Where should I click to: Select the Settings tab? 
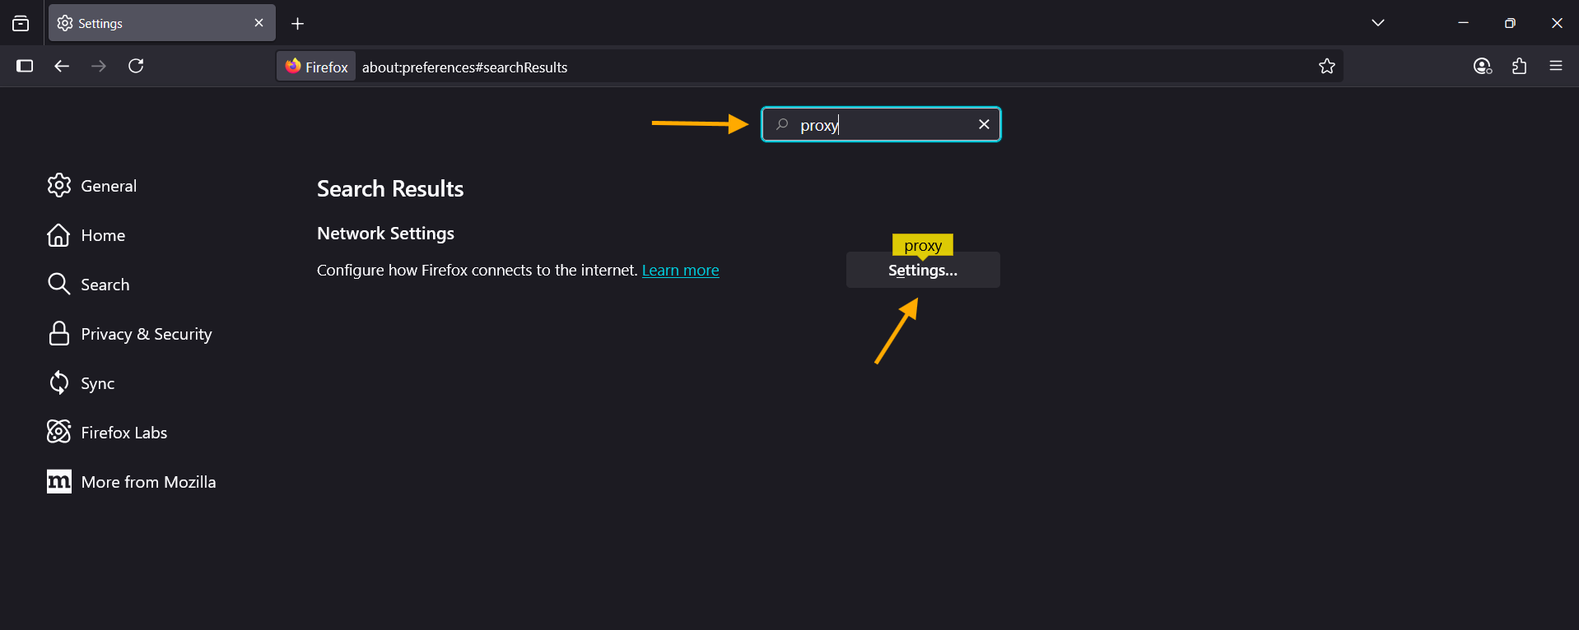(162, 23)
